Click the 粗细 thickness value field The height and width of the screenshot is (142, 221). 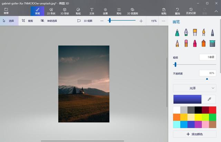tap(208, 57)
